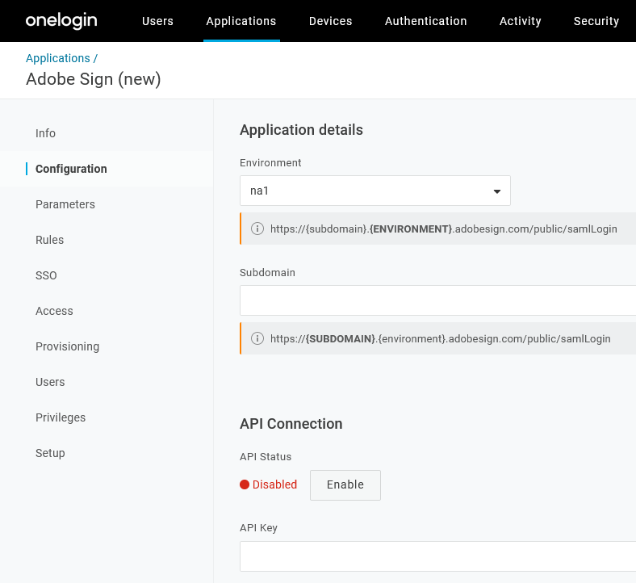
Task: Switch to the Privileges tab
Action: tap(61, 417)
